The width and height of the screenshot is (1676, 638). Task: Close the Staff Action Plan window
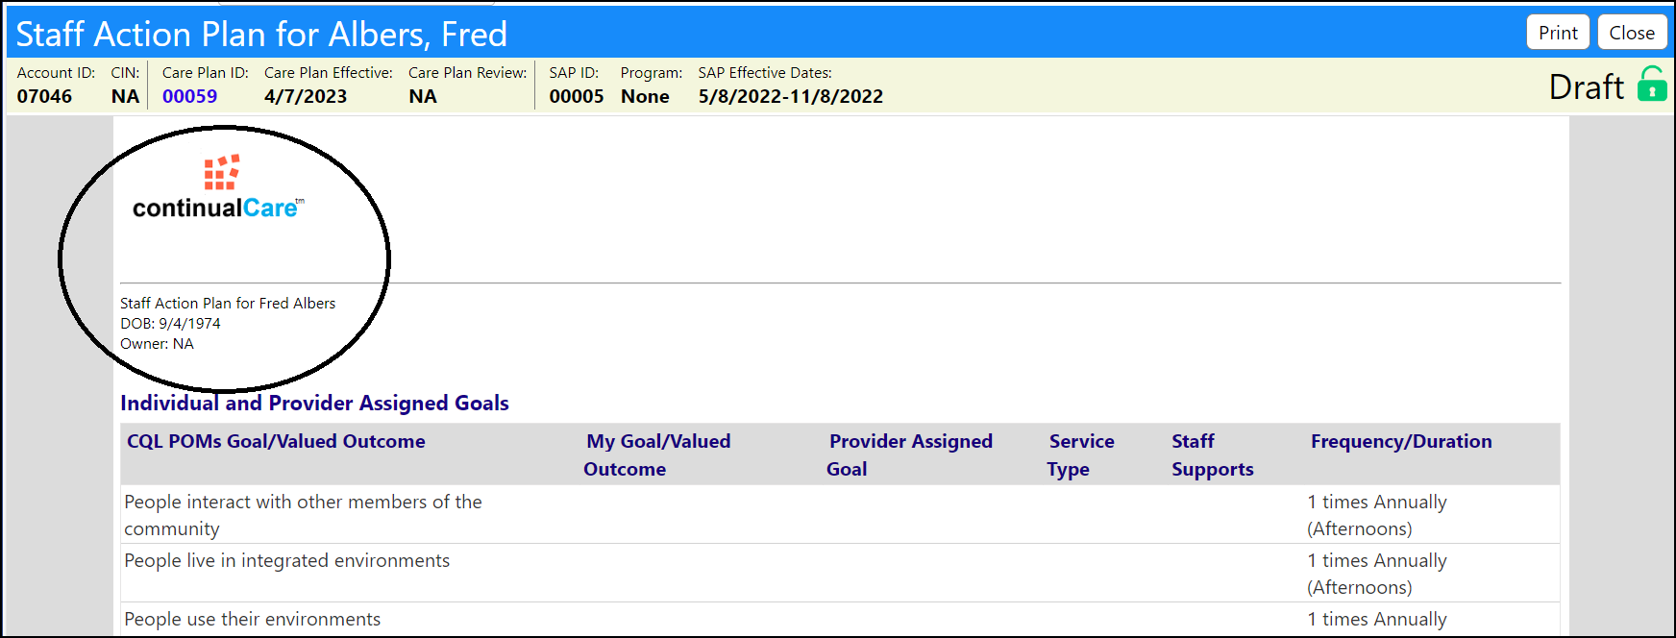[x=1632, y=33]
